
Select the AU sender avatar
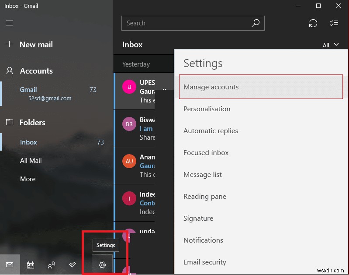click(x=129, y=161)
